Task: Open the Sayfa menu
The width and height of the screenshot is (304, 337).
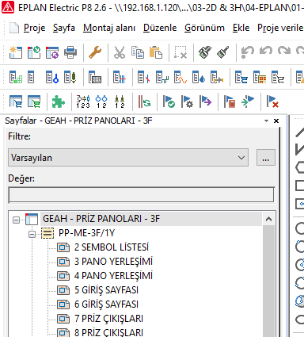Action: pyautogui.click(x=64, y=28)
